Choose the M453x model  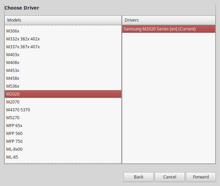[x=13, y=70]
